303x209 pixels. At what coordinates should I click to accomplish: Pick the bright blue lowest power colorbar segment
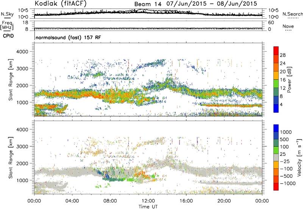pos(276,108)
